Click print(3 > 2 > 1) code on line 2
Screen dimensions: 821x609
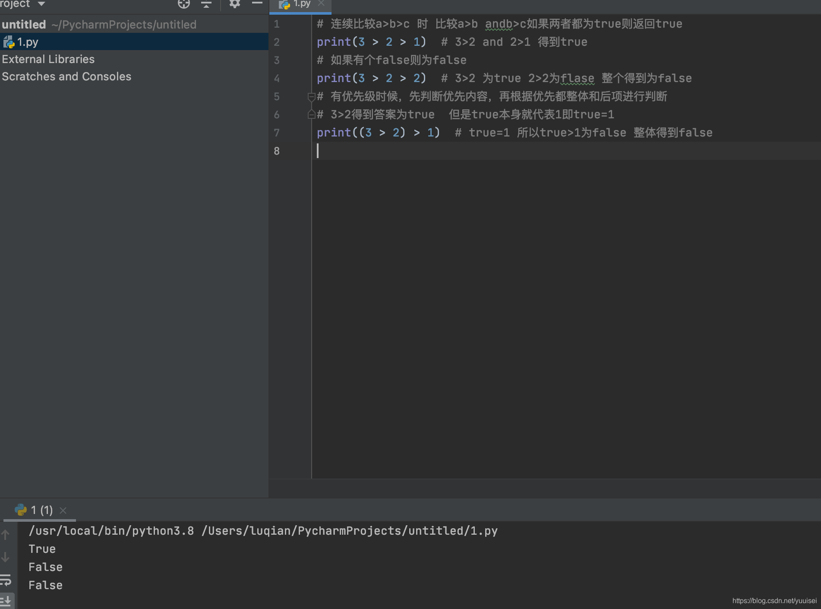pos(372,42)
